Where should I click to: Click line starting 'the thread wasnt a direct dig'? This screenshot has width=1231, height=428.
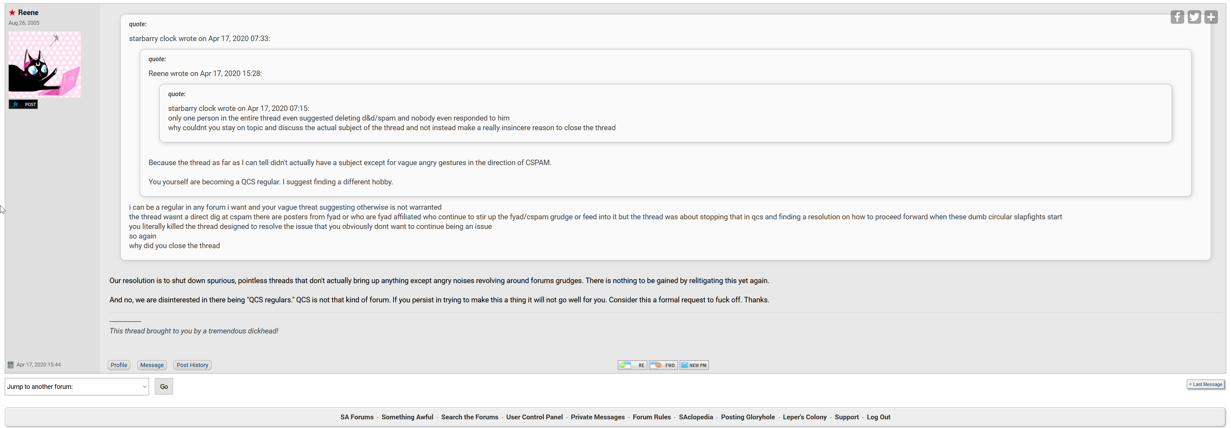tap(595, 217)
